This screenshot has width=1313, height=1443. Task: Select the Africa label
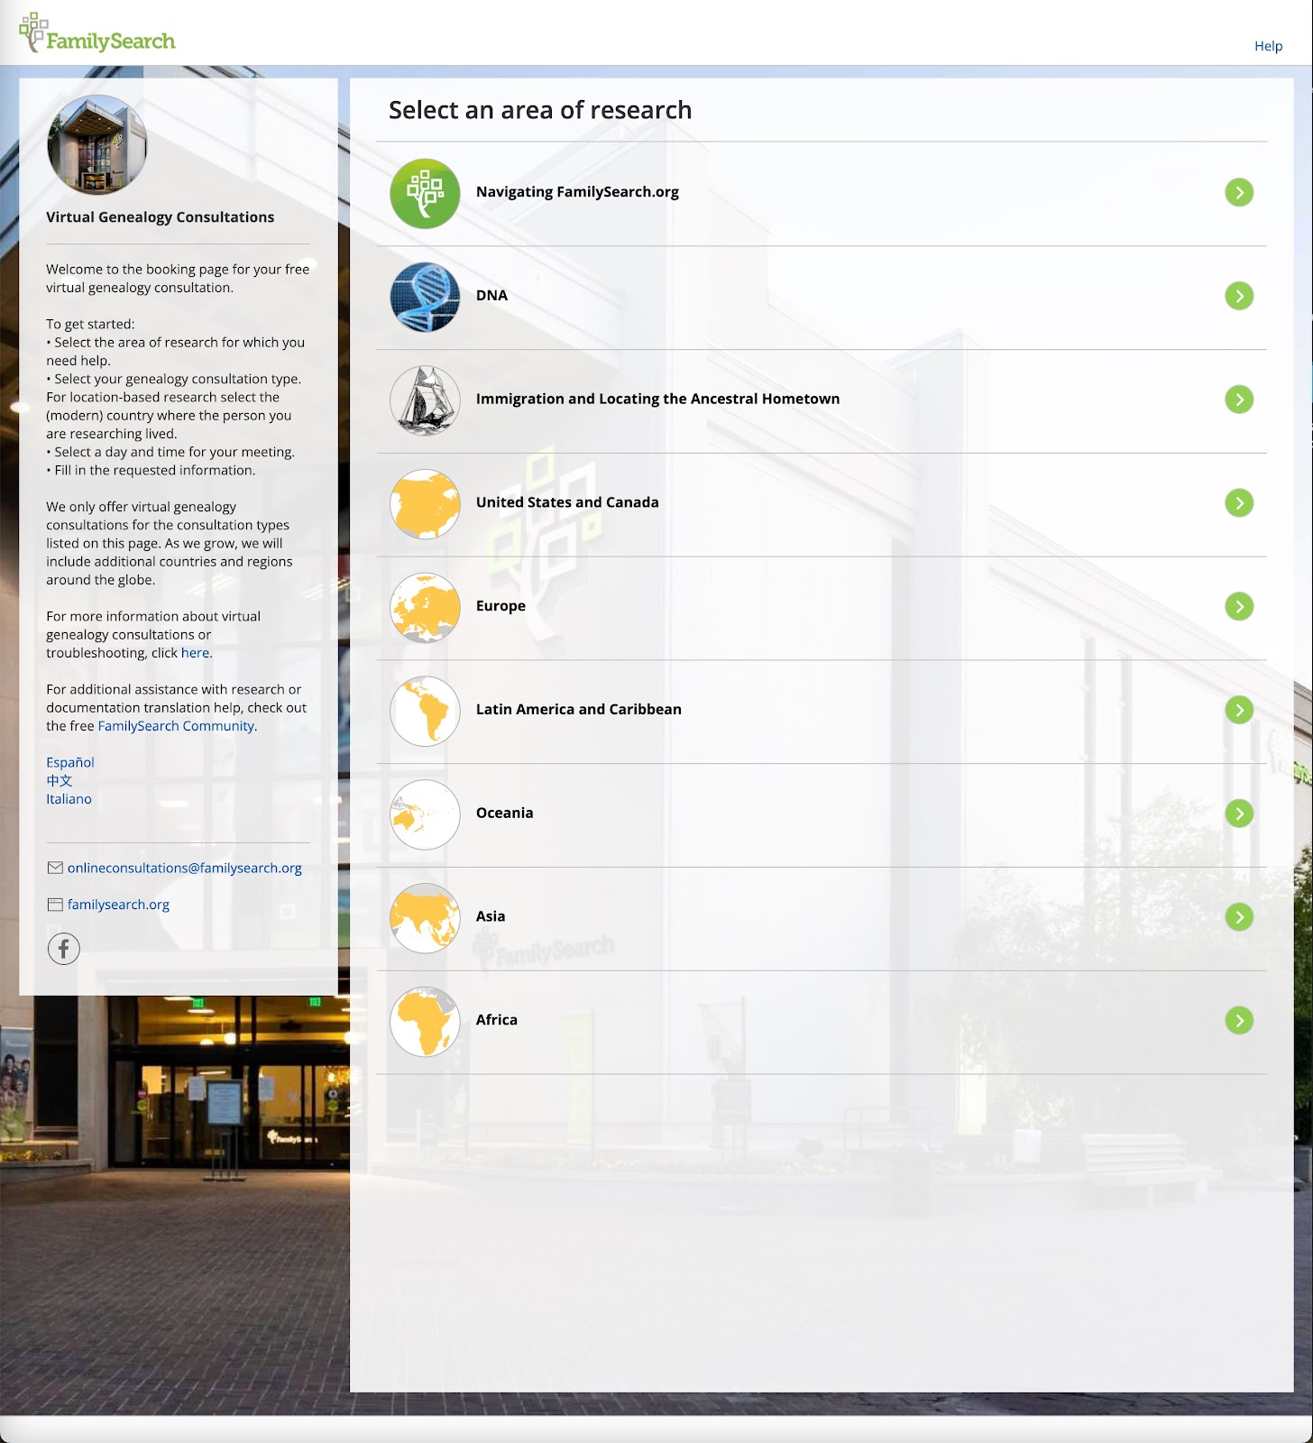496,1020
